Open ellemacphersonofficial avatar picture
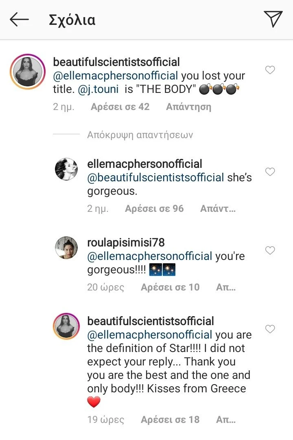 coord(66,169)
